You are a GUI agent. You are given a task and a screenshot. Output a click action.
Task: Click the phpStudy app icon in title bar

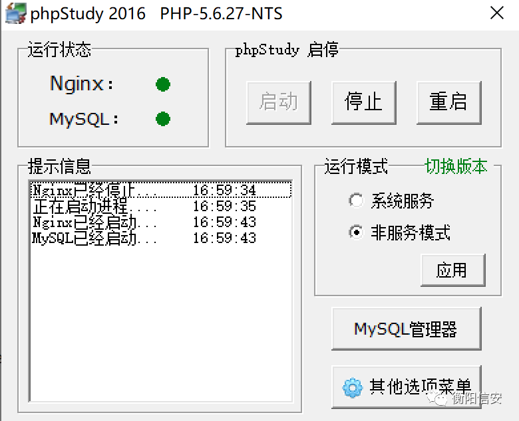point(16,13)
